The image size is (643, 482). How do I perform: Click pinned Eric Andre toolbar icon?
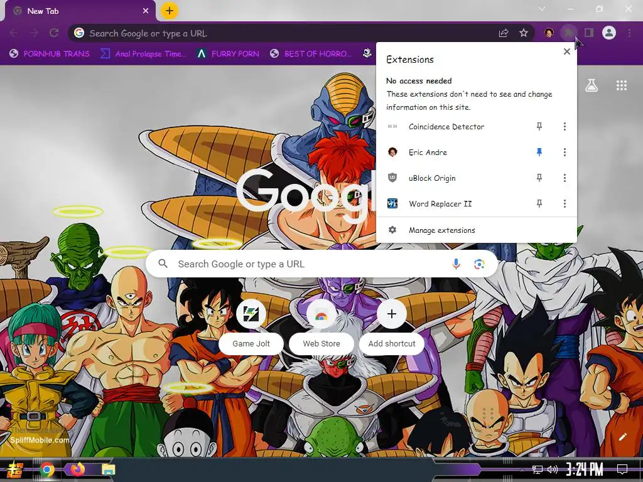pyautogui.click(x=549, y=33)
